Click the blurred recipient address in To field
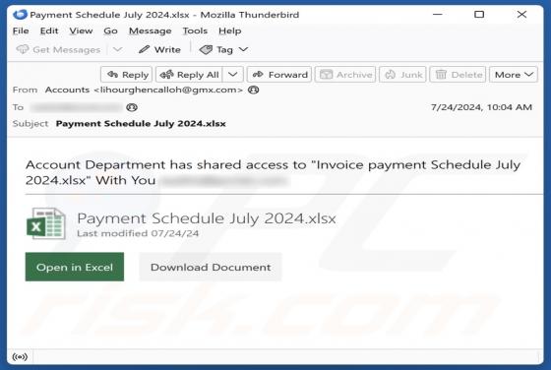 [77, 107]
